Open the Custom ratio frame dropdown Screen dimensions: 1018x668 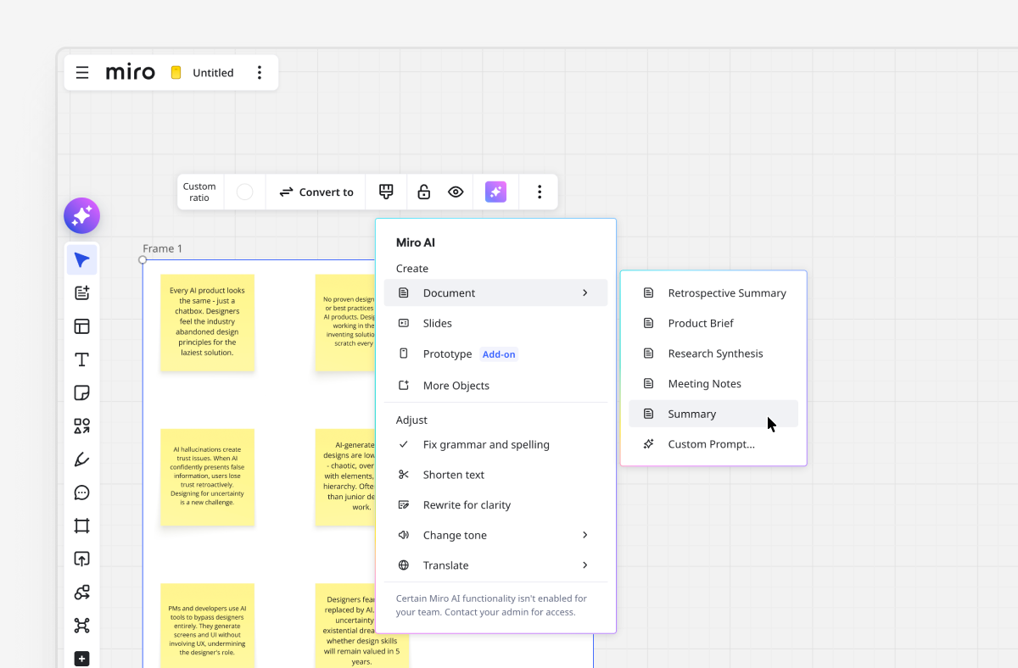point(199,192)
